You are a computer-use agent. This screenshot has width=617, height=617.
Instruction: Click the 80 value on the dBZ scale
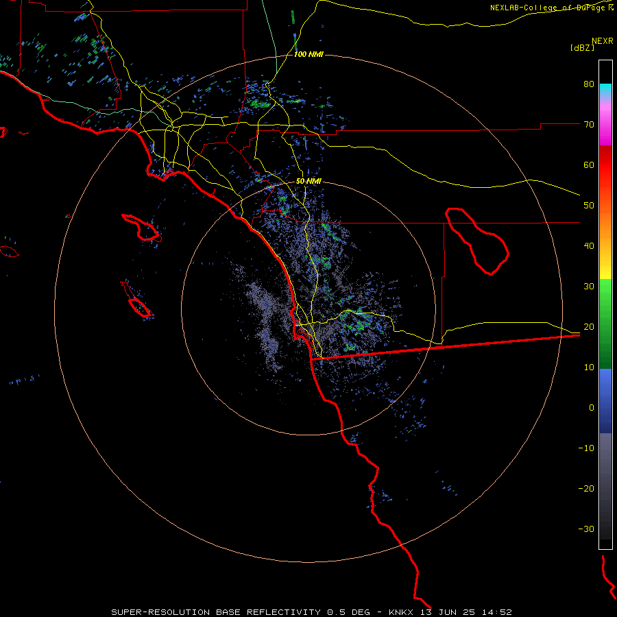[589, 84]
